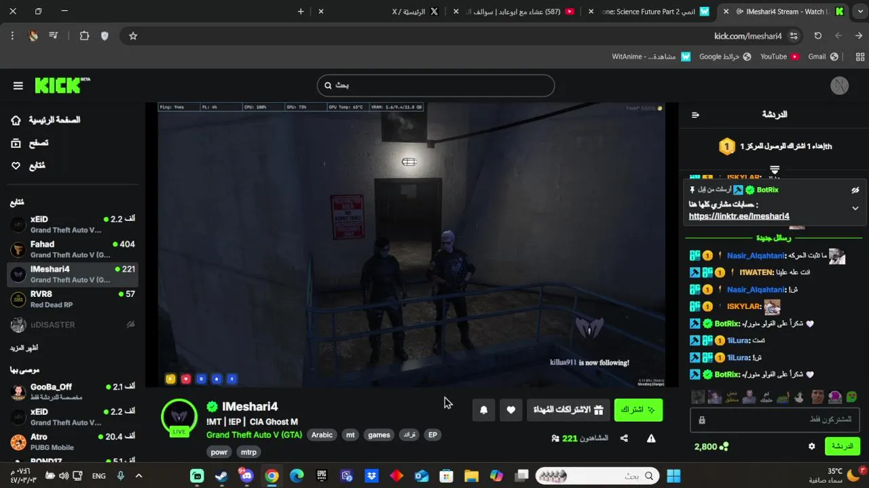Select offline uDISASTER channel
Screen dimensions: 869x488
click(73, 325)
